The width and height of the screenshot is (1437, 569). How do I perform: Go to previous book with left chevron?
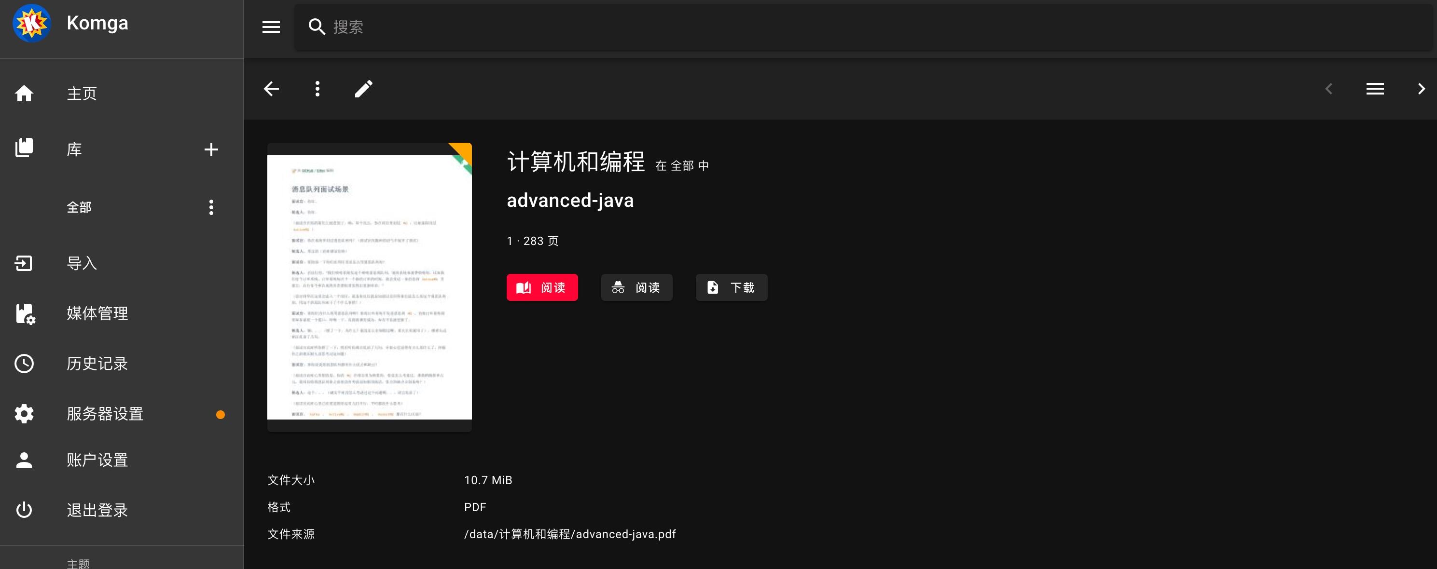click(1329, 89)
